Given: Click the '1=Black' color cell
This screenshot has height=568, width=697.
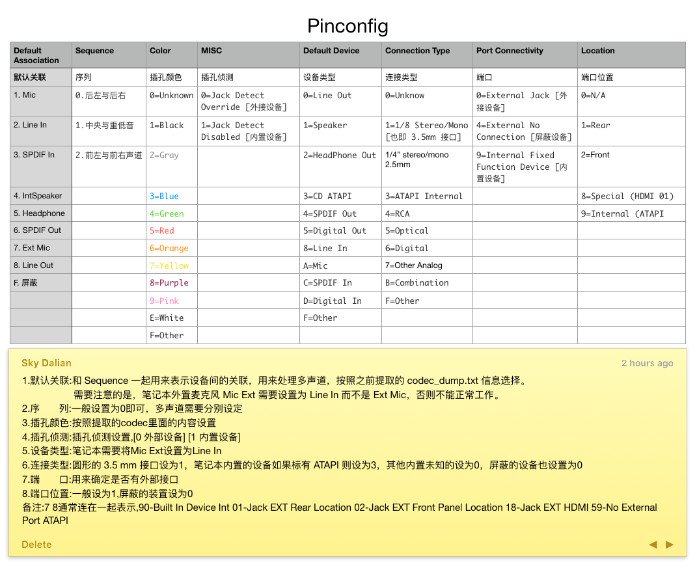Looking at the screenshot, I should [172, 131].
